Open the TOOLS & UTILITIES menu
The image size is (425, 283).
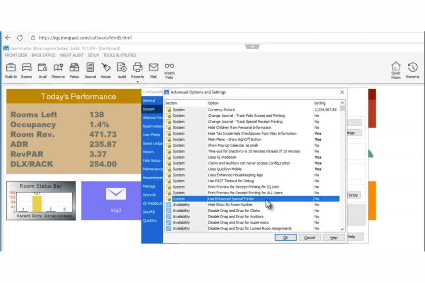point(120,55)
